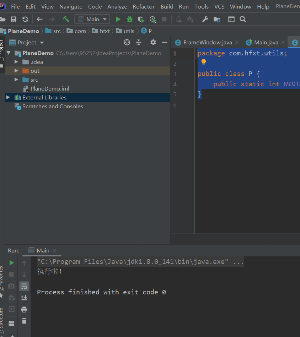This screenshot has width=300, height=337.
Task: Run Main with the green play icon
Action: (x=118, y=19)
